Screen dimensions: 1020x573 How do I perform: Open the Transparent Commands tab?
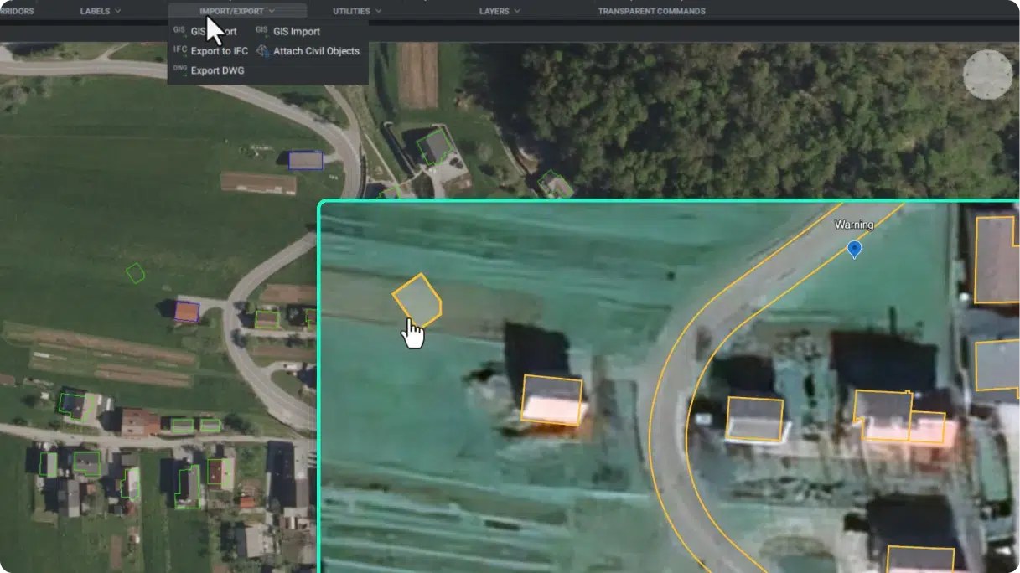click(651, 11)
